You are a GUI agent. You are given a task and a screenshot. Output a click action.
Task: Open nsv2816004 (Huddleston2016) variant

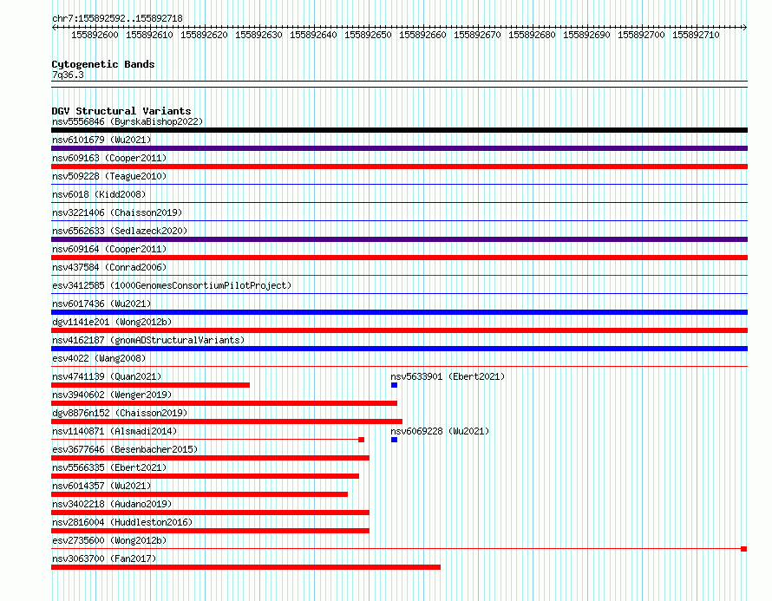click(122, 522)
